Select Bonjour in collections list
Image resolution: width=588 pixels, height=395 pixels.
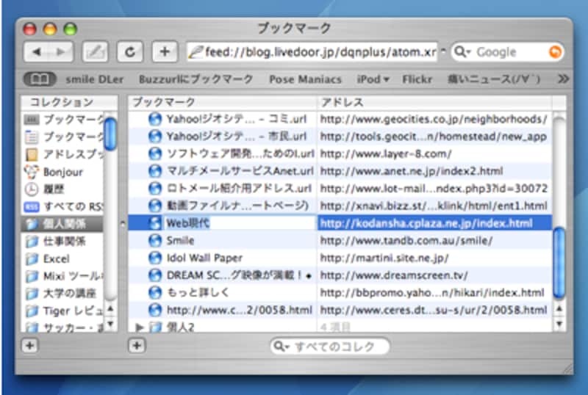(x=62, y=172)
